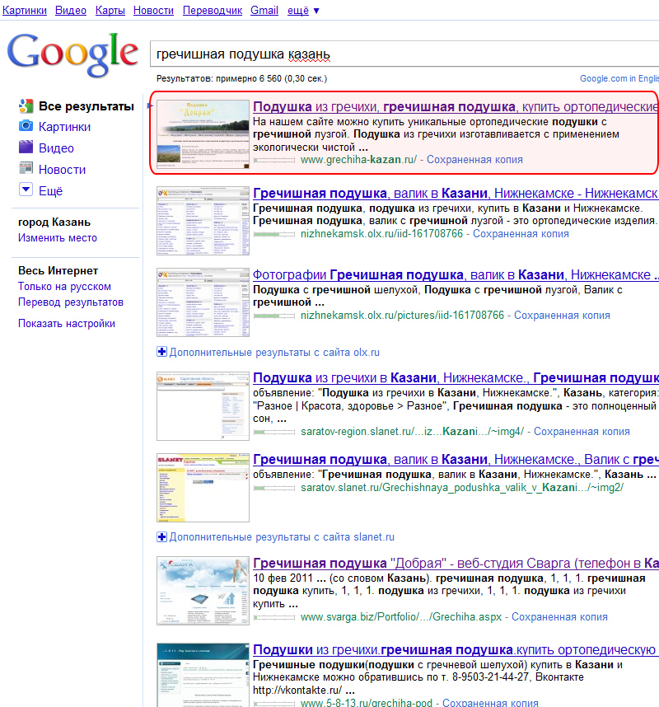Image resolution: width=659 pixels, height=707 pixels.
Task: Open Gmail in the top navigation bar
Action: tap(264, 10)
